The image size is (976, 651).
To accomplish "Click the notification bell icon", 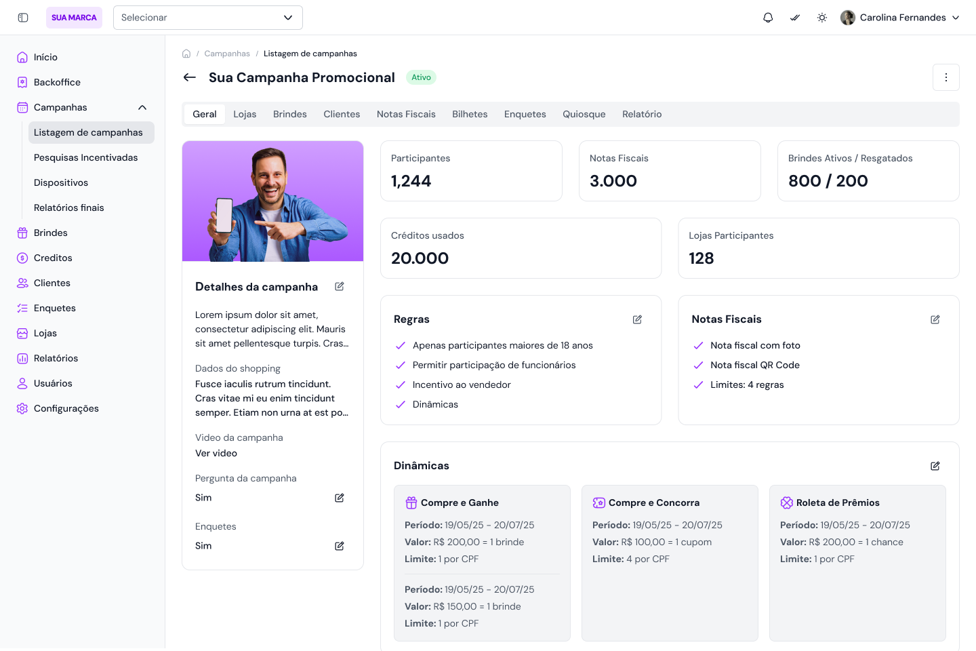I will [x=768, y=18].
